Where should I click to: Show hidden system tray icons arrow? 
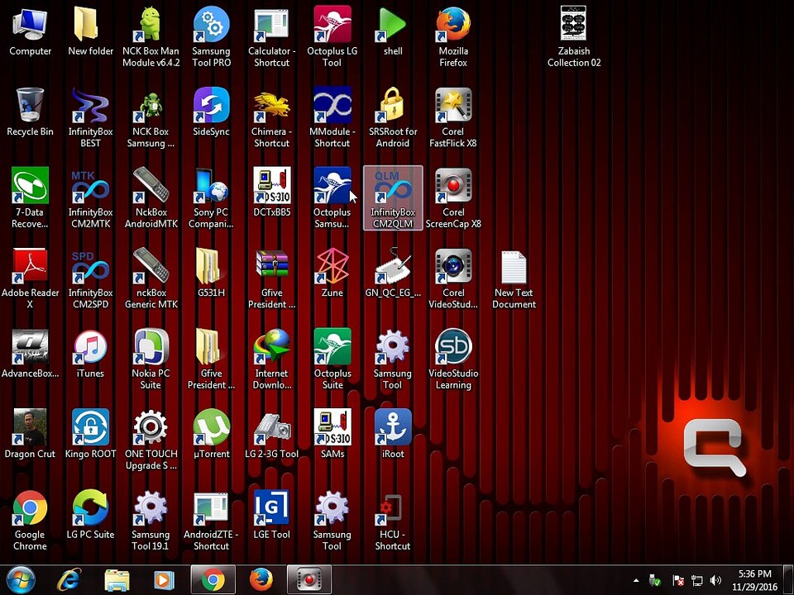click(636, 580)
